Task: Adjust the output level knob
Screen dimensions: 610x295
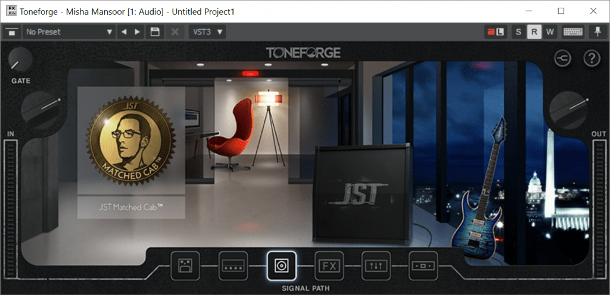Action: 568,110
